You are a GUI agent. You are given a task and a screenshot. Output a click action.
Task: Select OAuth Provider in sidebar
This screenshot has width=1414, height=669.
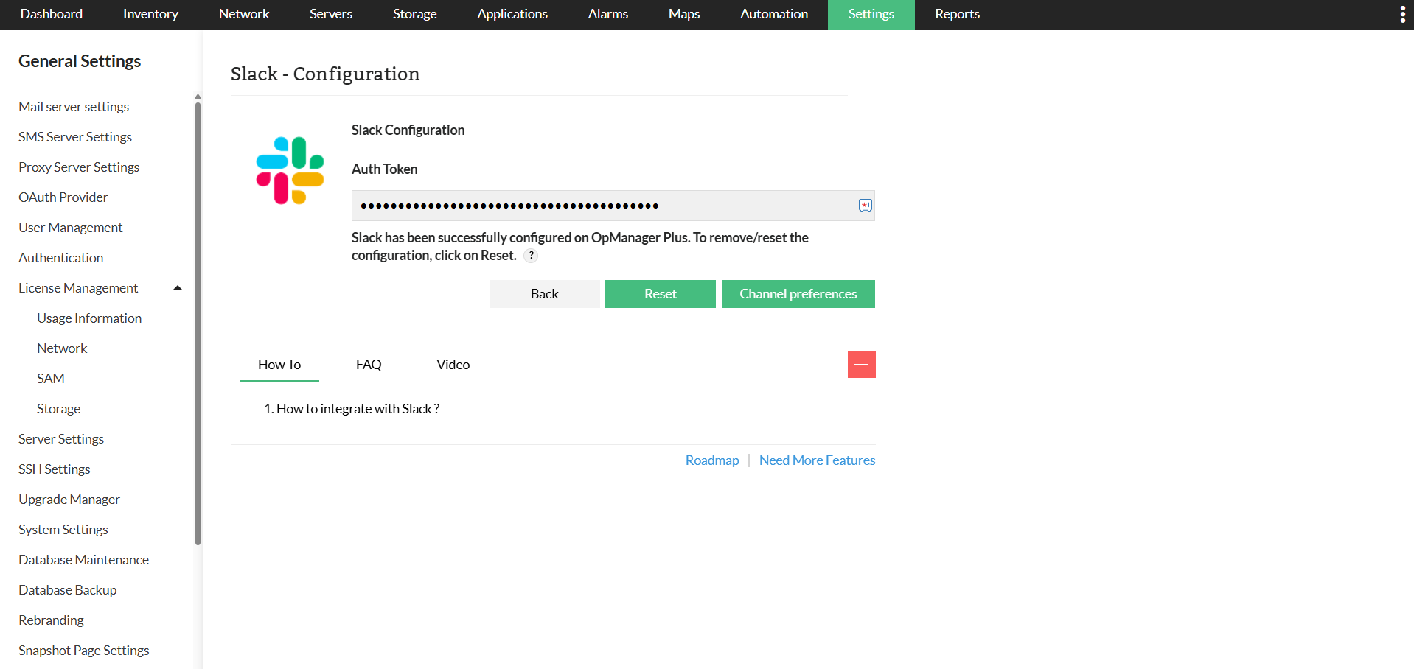(63, 197)
